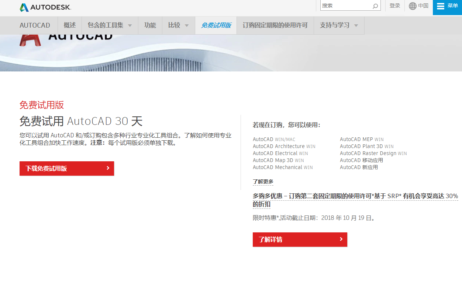
Task: Open 订购固定期限的使用许可 tab
Action: pos(275,25)
